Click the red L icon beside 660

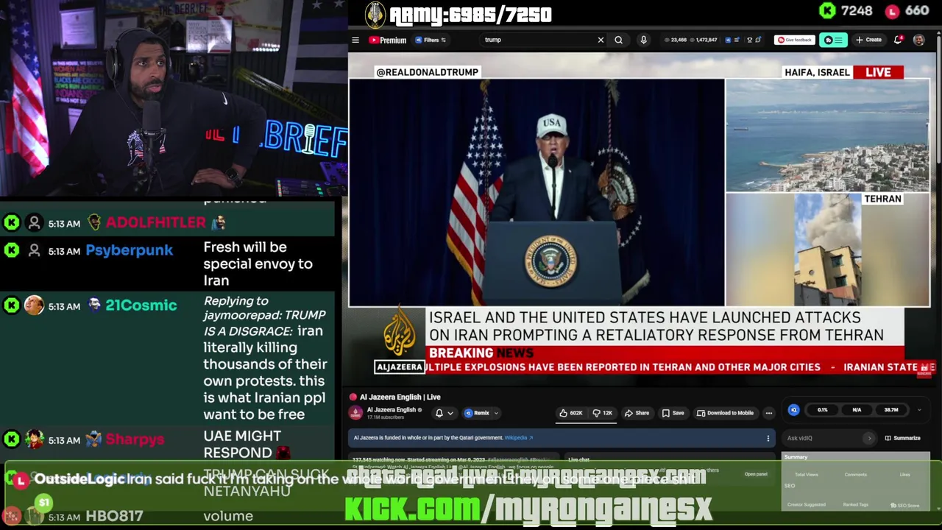892,11
